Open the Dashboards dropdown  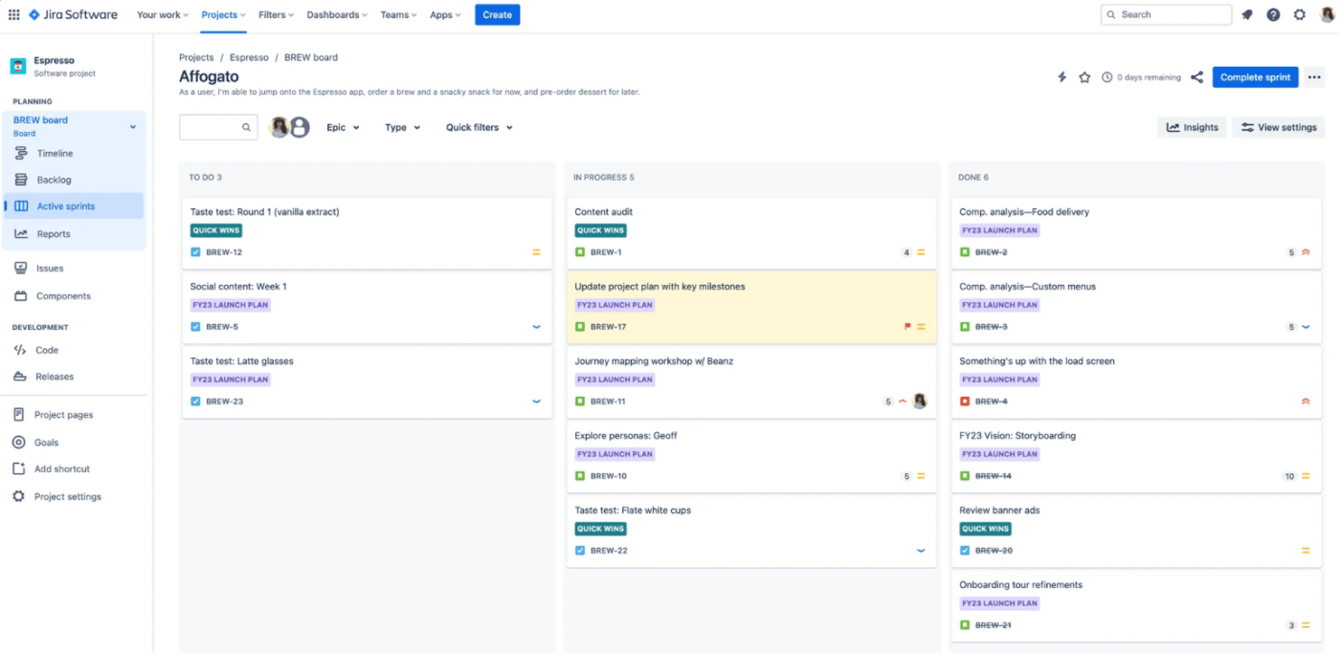tap(337, 14)
